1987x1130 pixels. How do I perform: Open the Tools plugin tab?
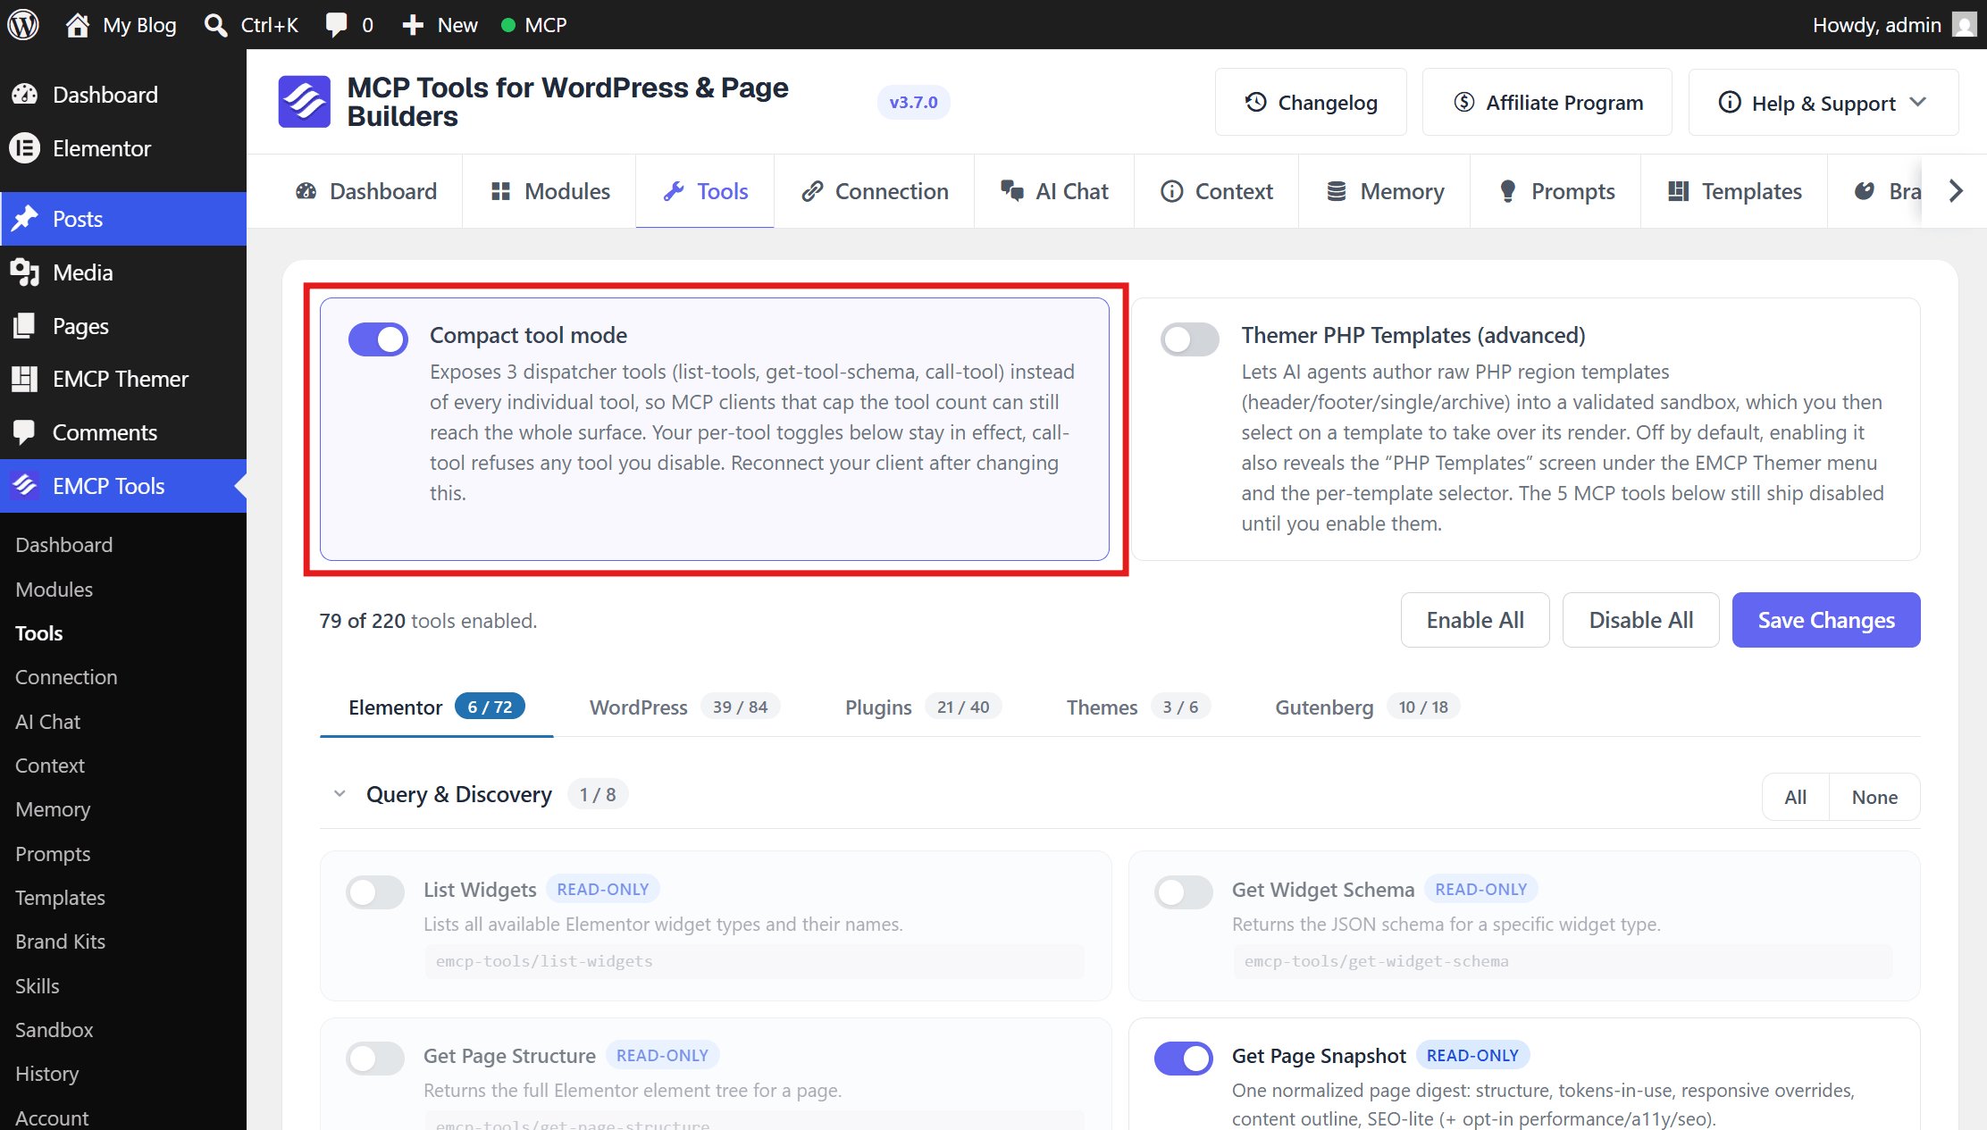click(705, 191)
